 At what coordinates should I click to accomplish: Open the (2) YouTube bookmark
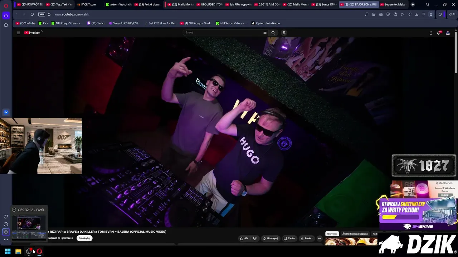pos(25,23)
